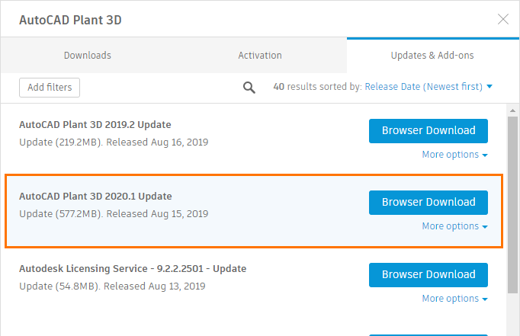Click the search magnifier icon
Image resolution: width=520 pixels, height=336 pixels.
click(249, 88)
